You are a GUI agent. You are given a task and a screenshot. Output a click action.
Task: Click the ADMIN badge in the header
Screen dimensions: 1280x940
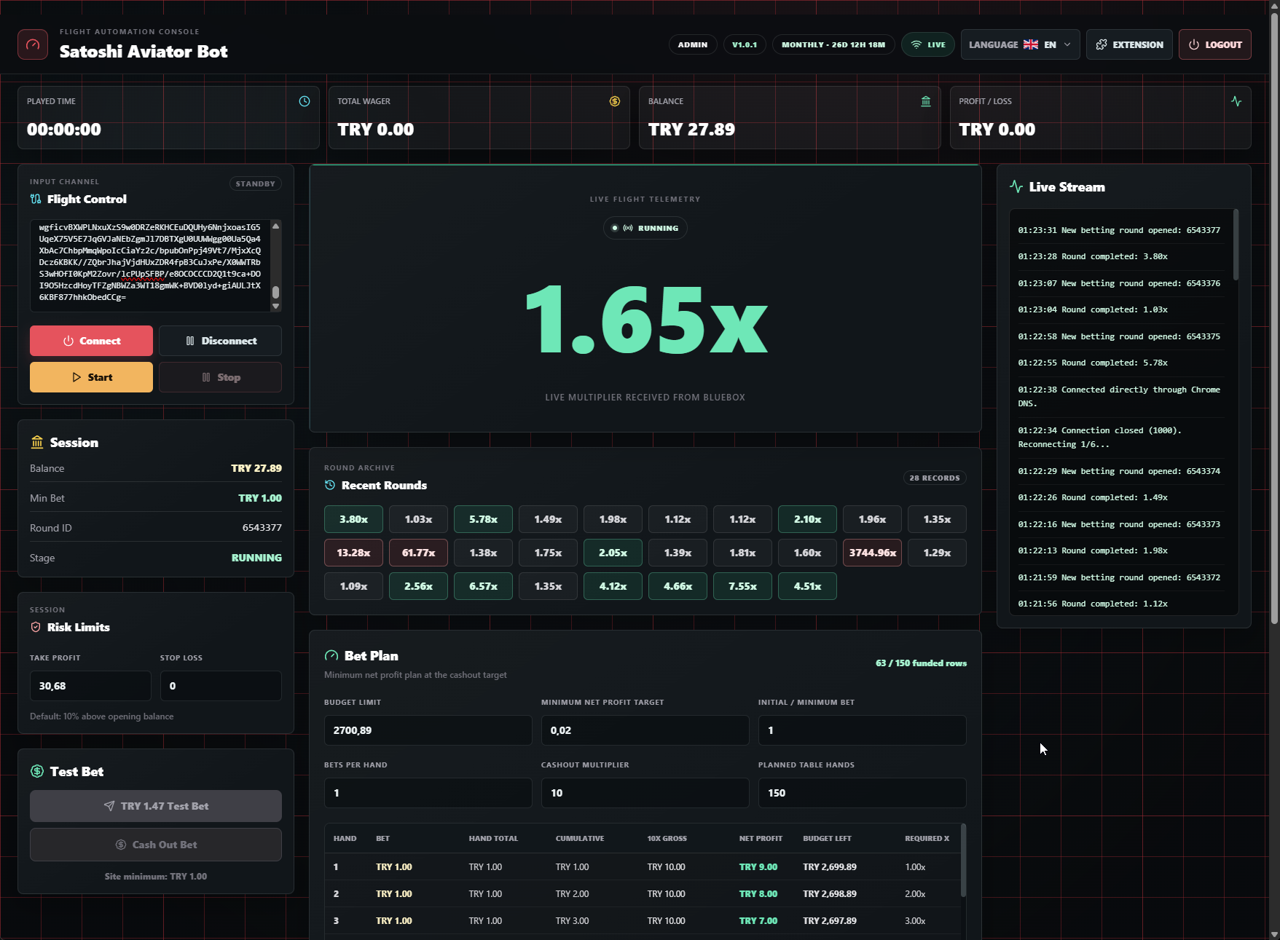[x=693, y=44]
